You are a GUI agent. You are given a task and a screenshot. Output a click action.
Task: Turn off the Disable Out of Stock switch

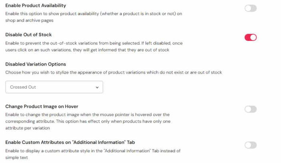[x=250, y=37]
